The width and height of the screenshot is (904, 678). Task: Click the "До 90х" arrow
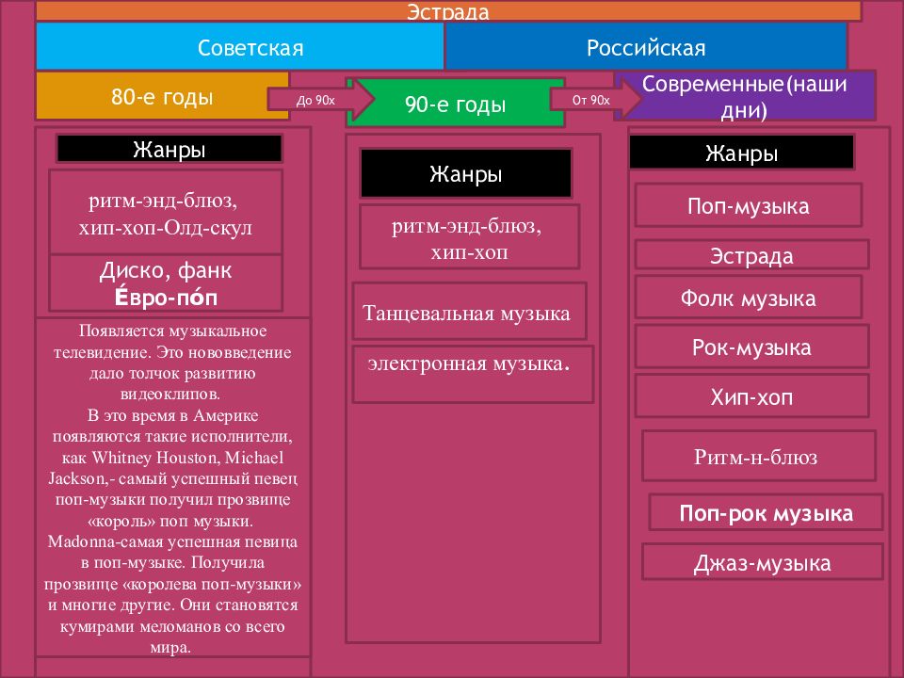(320, 100)
